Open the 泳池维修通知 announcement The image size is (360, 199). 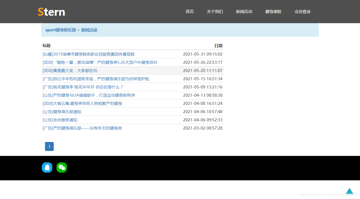pos(60,120)
